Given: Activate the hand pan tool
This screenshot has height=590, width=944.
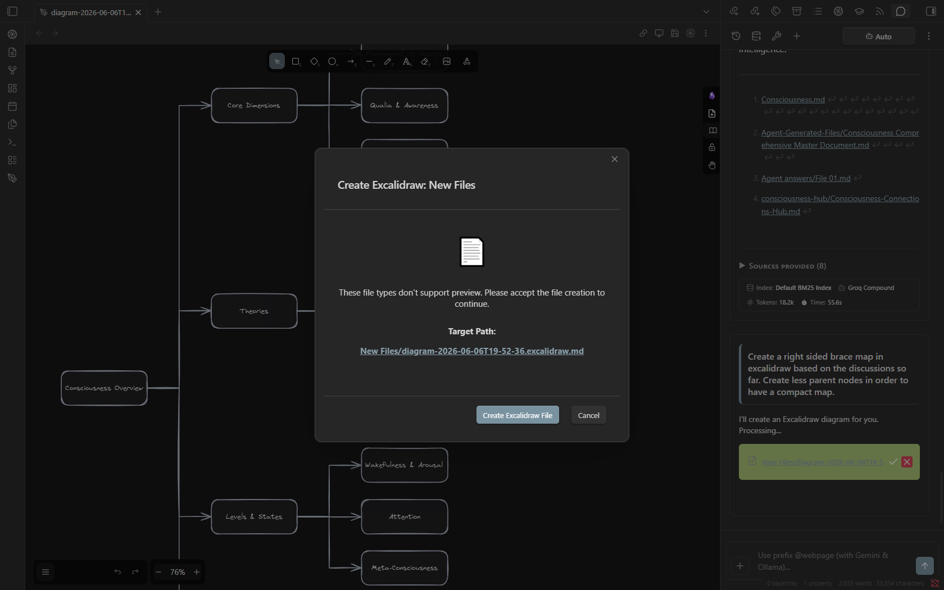Looking at the screenshot, I should coord(712,165).
